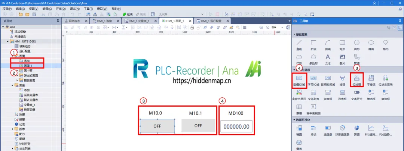Click the 在线 go-online button
Image resolution: width=404 pixels, height=151 pixels.
tap(128, 14)
